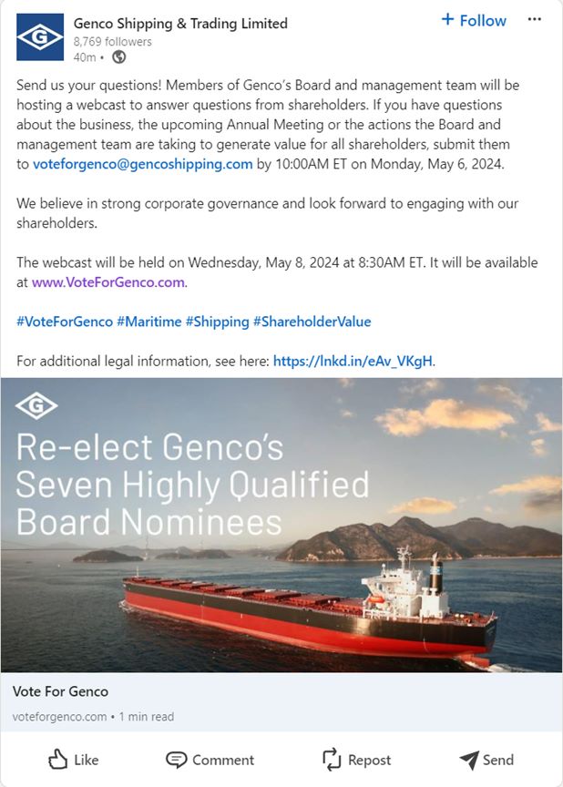
Task: Open the www.VoteForGenco.com link
Action: [x=108, y=282]
